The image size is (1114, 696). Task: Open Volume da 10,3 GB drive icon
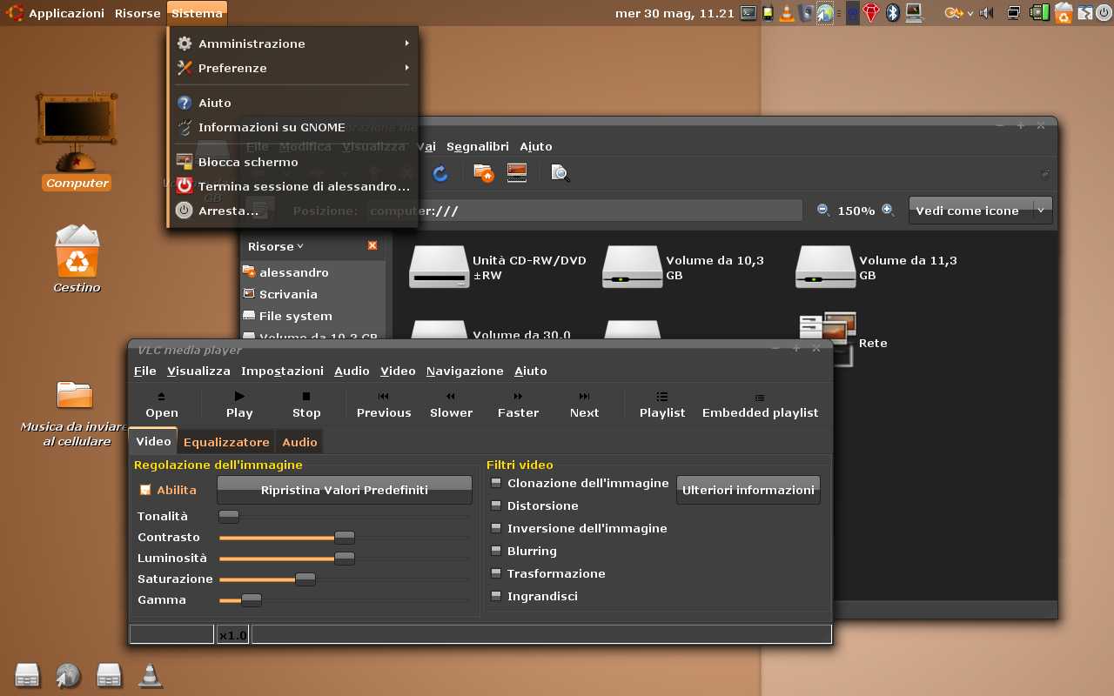(633, 267)
